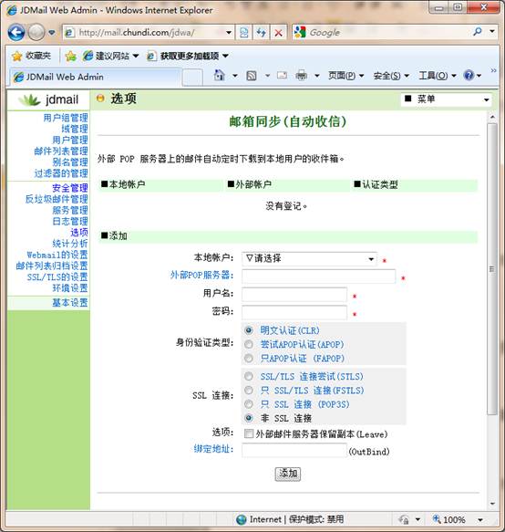Open the Favorites star button
This screenshot has width=505, height=532.
coord(31,56)
